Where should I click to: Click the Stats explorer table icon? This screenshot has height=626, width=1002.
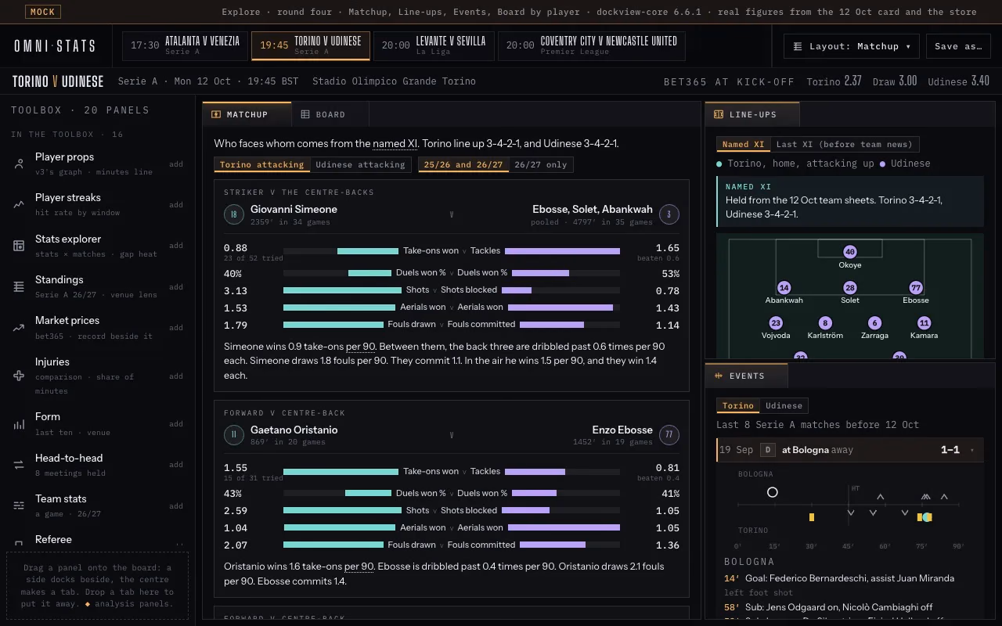click(x=19, y=246)
